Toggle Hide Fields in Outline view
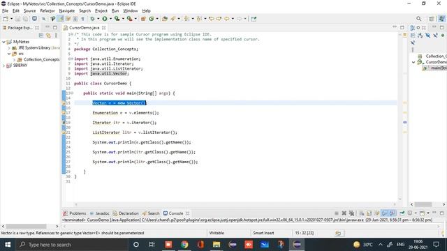 pyautogui.click(x=428, y=36)
